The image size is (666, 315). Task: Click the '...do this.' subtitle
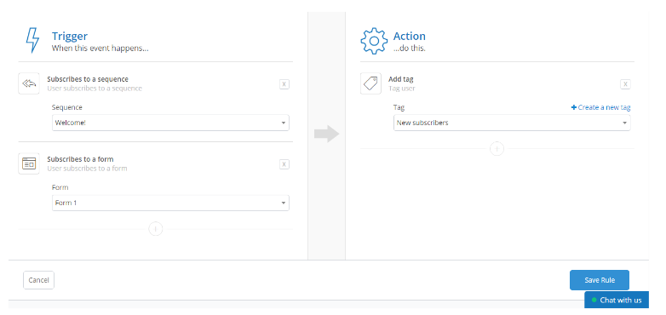[410, 49]
